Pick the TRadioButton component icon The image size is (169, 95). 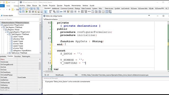[x=79, y=12]
